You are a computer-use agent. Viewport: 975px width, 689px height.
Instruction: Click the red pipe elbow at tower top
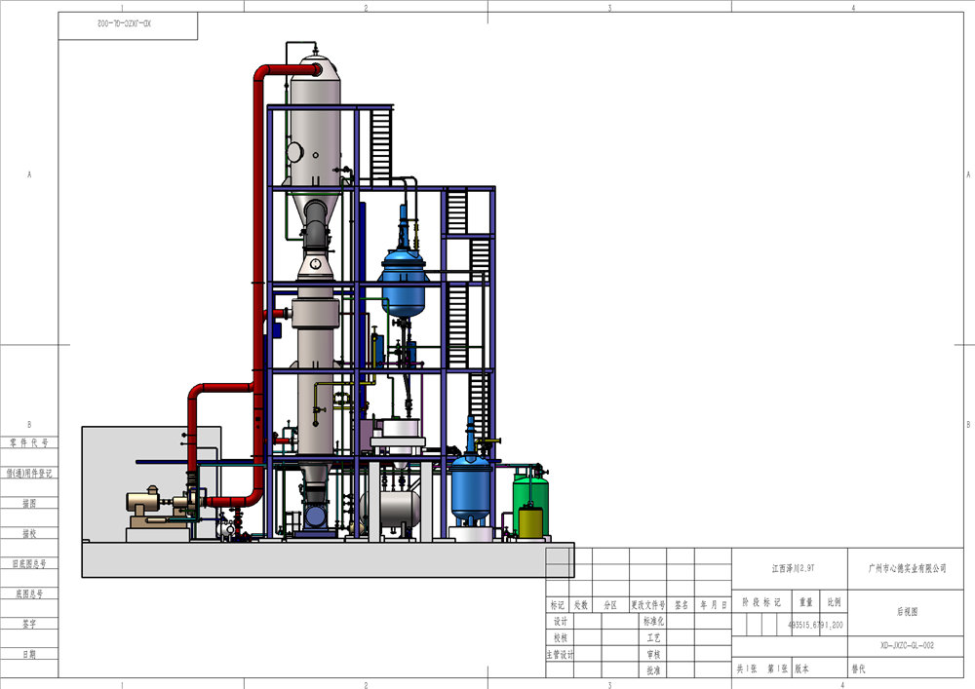[x=270, y=70]
